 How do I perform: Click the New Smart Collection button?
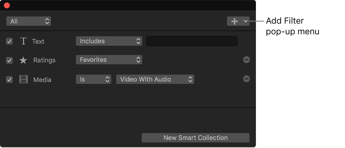tap(195, 138)
